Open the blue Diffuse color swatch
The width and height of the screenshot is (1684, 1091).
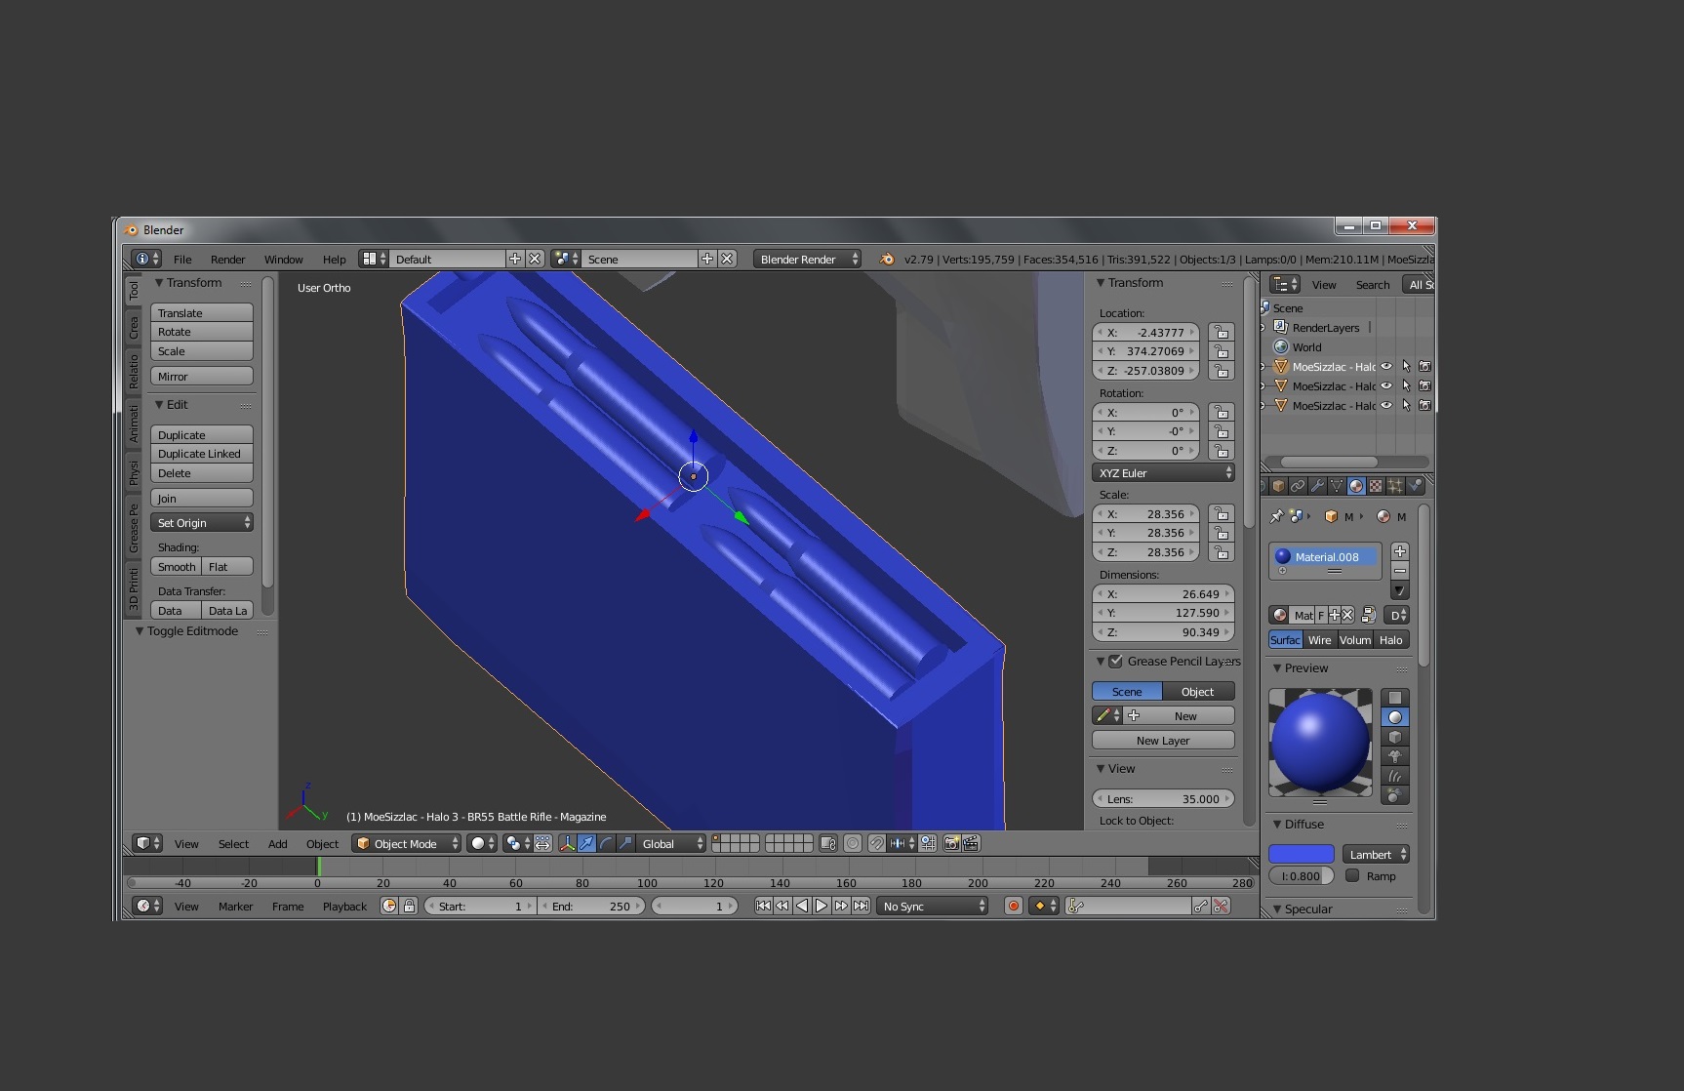pos(1301,854)
